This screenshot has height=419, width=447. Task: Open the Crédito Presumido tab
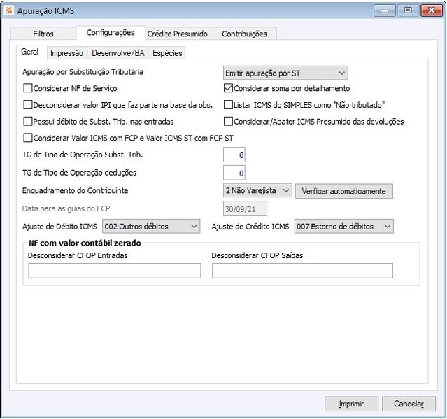pos(177,34)
